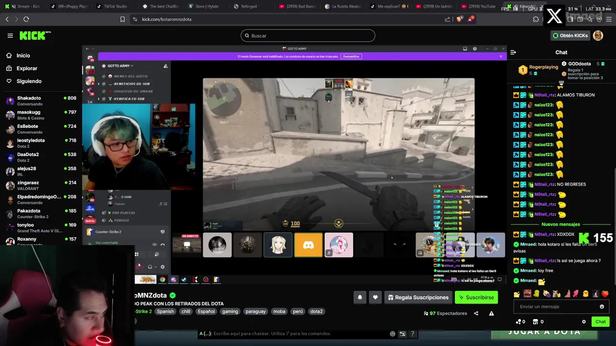
Task: Open leostyledota channel in sidebar
Action: pos(41,143)
